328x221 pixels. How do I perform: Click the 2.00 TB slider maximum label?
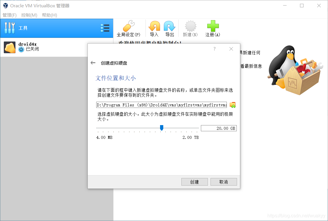point(191,137)
